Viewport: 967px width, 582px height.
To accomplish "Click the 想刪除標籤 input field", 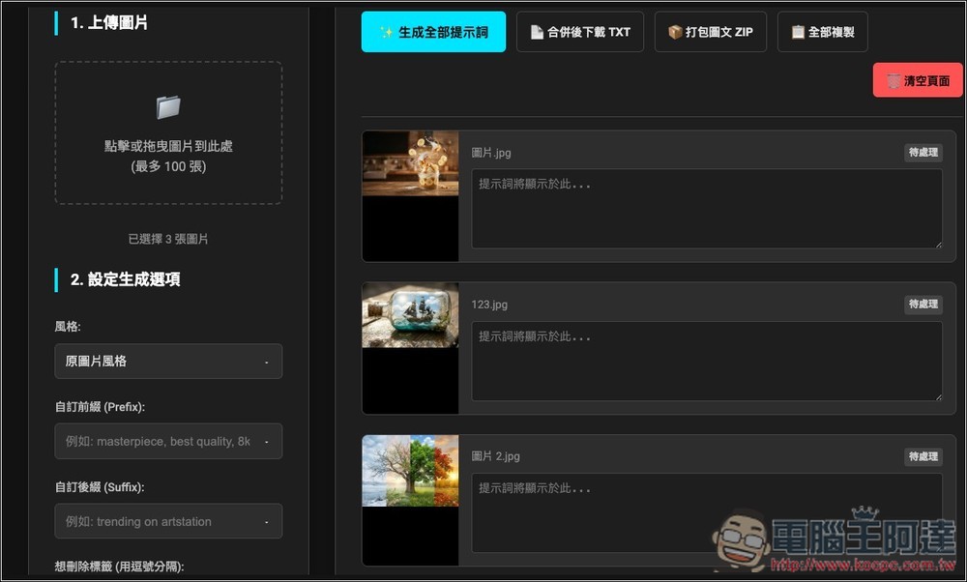I will coord(168,578).
